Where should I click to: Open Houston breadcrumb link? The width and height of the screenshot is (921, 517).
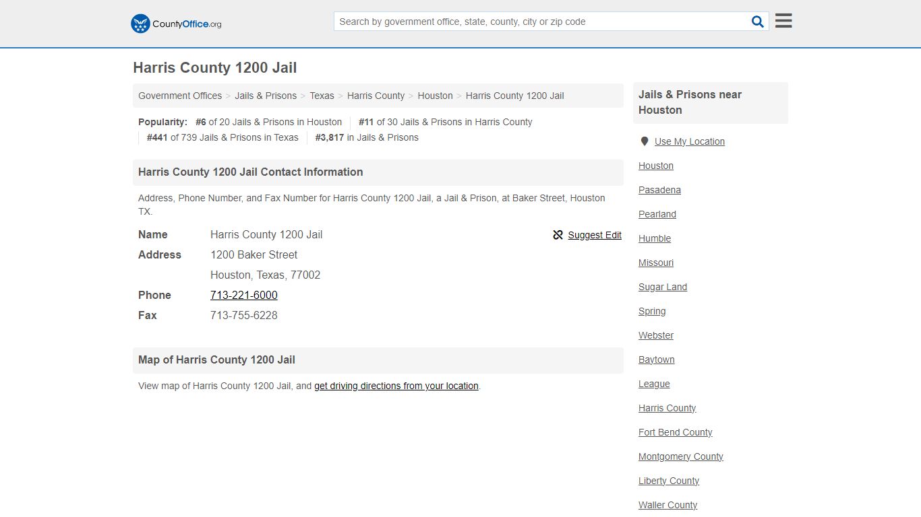[435, 96]
